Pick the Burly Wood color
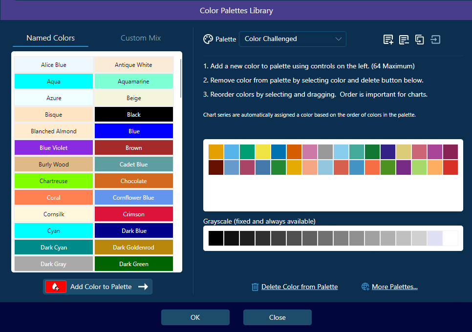Screen dimensions: 472x332 coord(54,164)
